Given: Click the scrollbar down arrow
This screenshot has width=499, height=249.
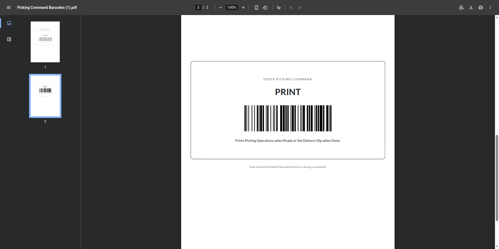Looking at the screenshot, I should point(497,247).
